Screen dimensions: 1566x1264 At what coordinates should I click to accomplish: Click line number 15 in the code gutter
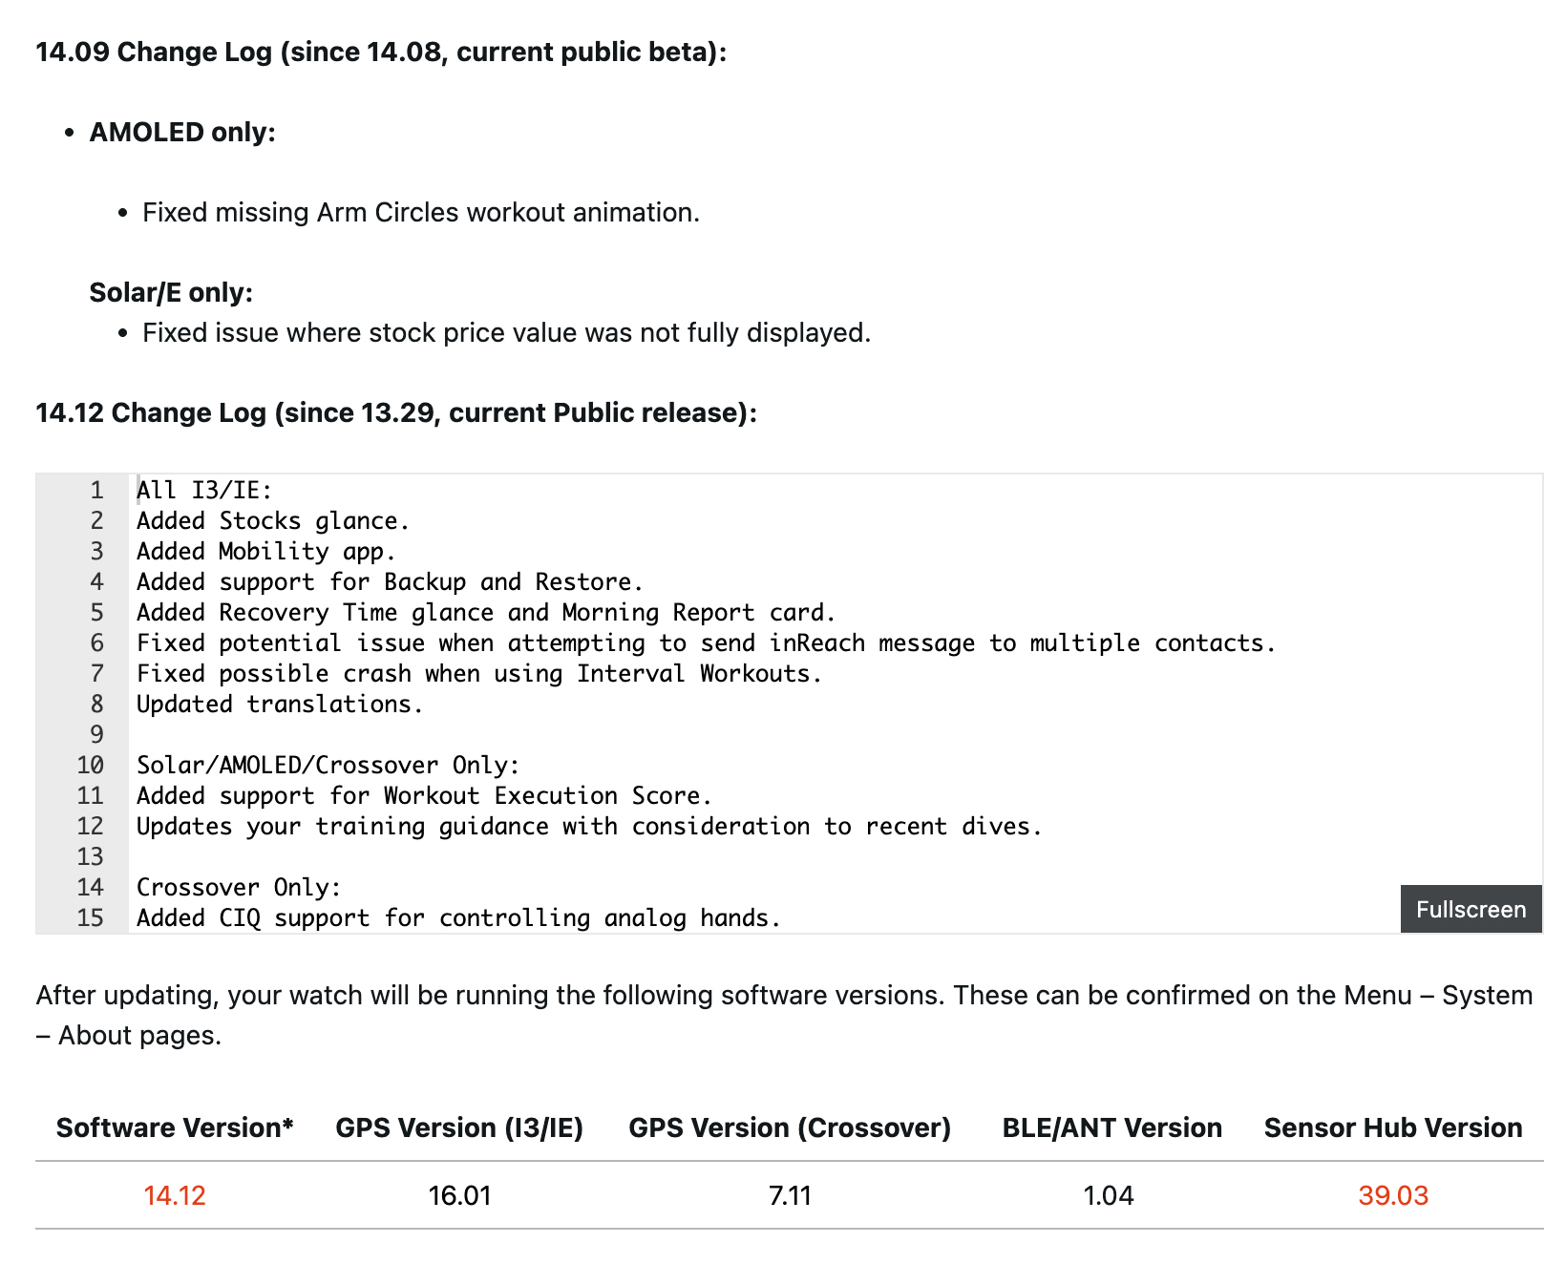point(91,918)
